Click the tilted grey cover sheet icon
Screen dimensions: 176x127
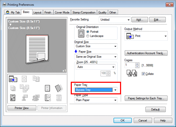tap(59, 88)
